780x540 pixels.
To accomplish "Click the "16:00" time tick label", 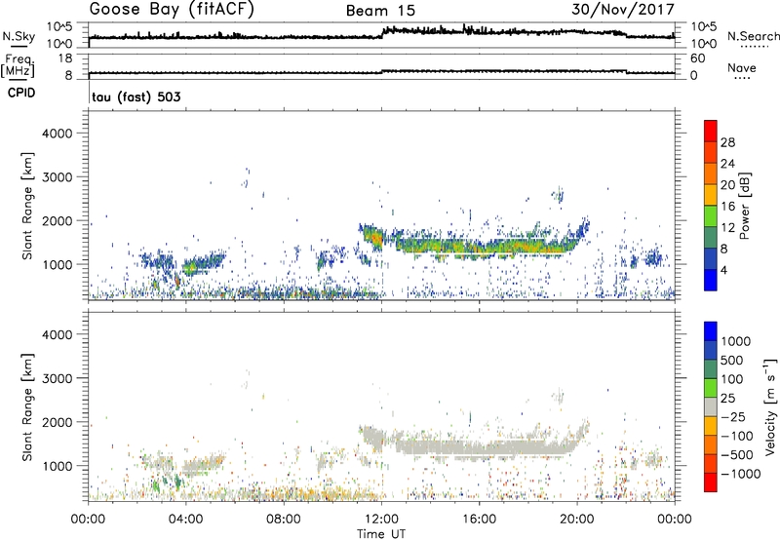I will click(479, 520).
